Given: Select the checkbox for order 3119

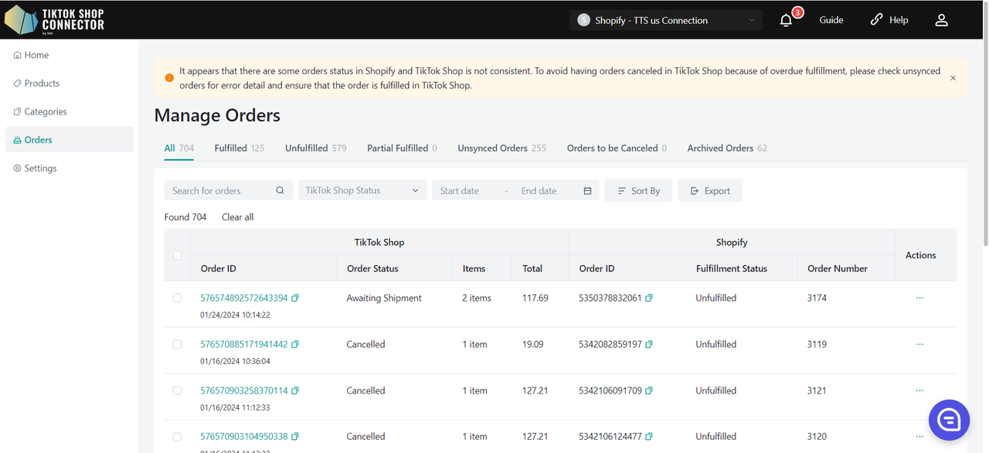Looking at the screenshot, I should click(x=177, y=345).
